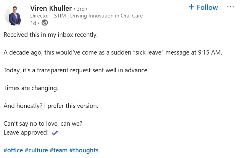Click the 'Times are changing.' text
This screenshot has height=158, width=240.
point(31,88)
